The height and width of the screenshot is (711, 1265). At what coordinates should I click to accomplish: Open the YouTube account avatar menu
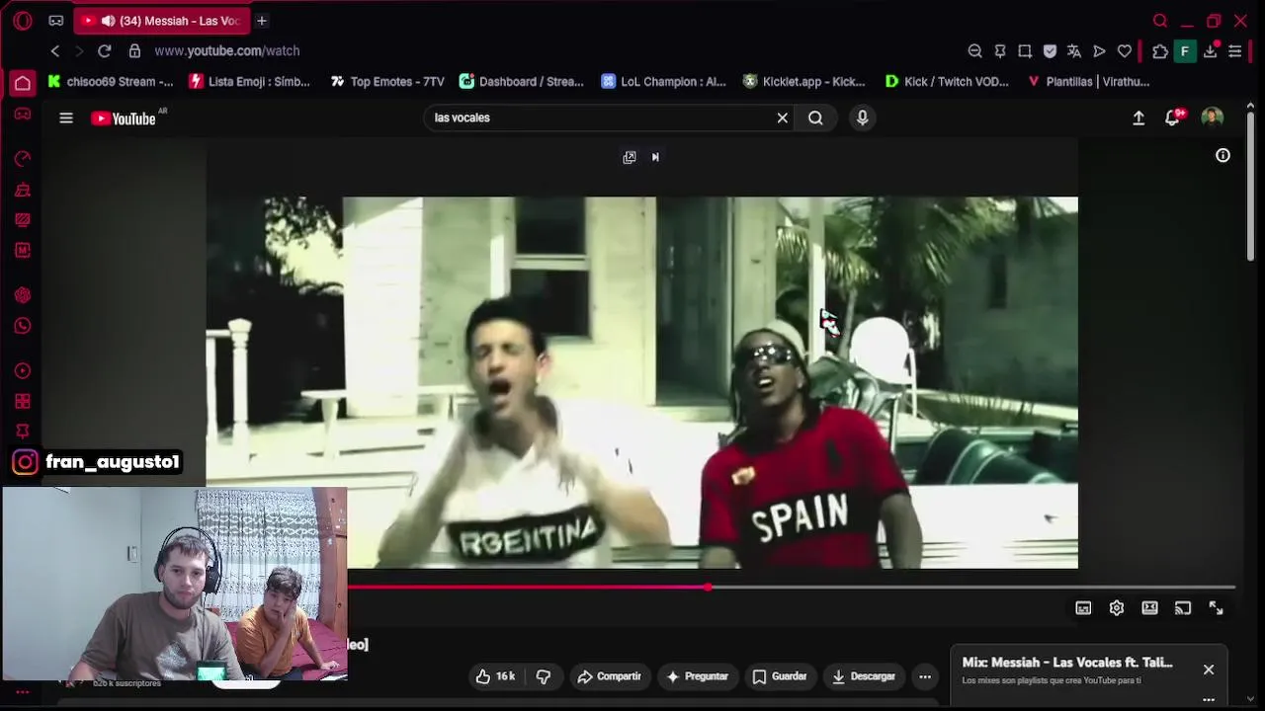point(1213,118)
